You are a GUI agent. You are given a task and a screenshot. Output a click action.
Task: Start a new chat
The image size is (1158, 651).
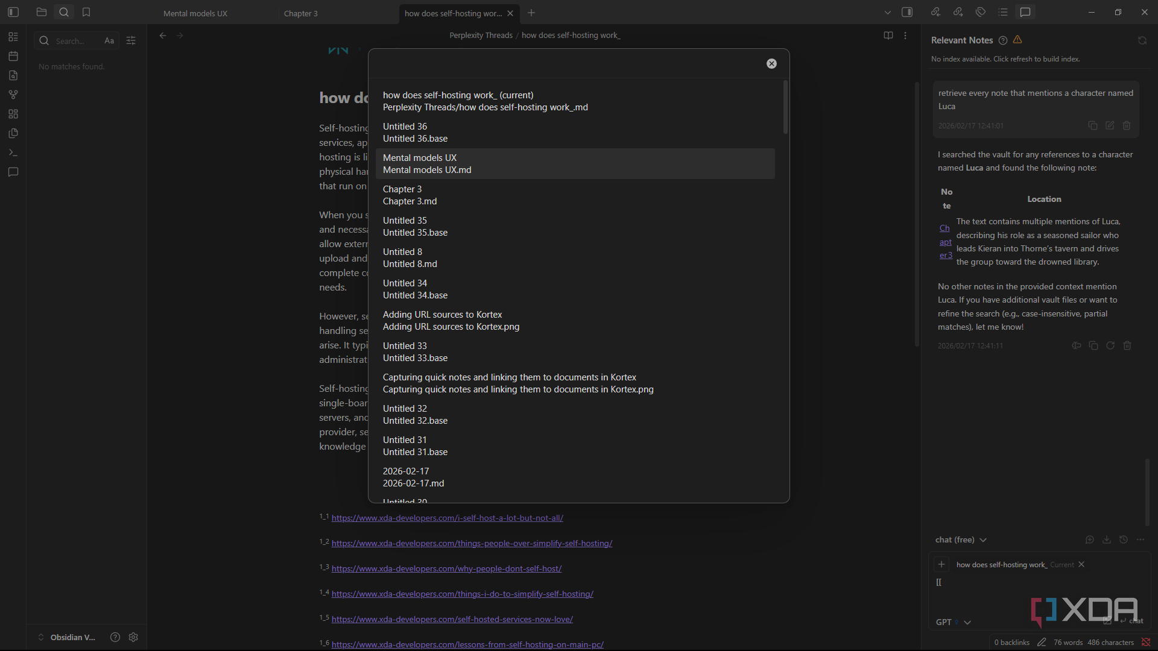(1089, 540)
